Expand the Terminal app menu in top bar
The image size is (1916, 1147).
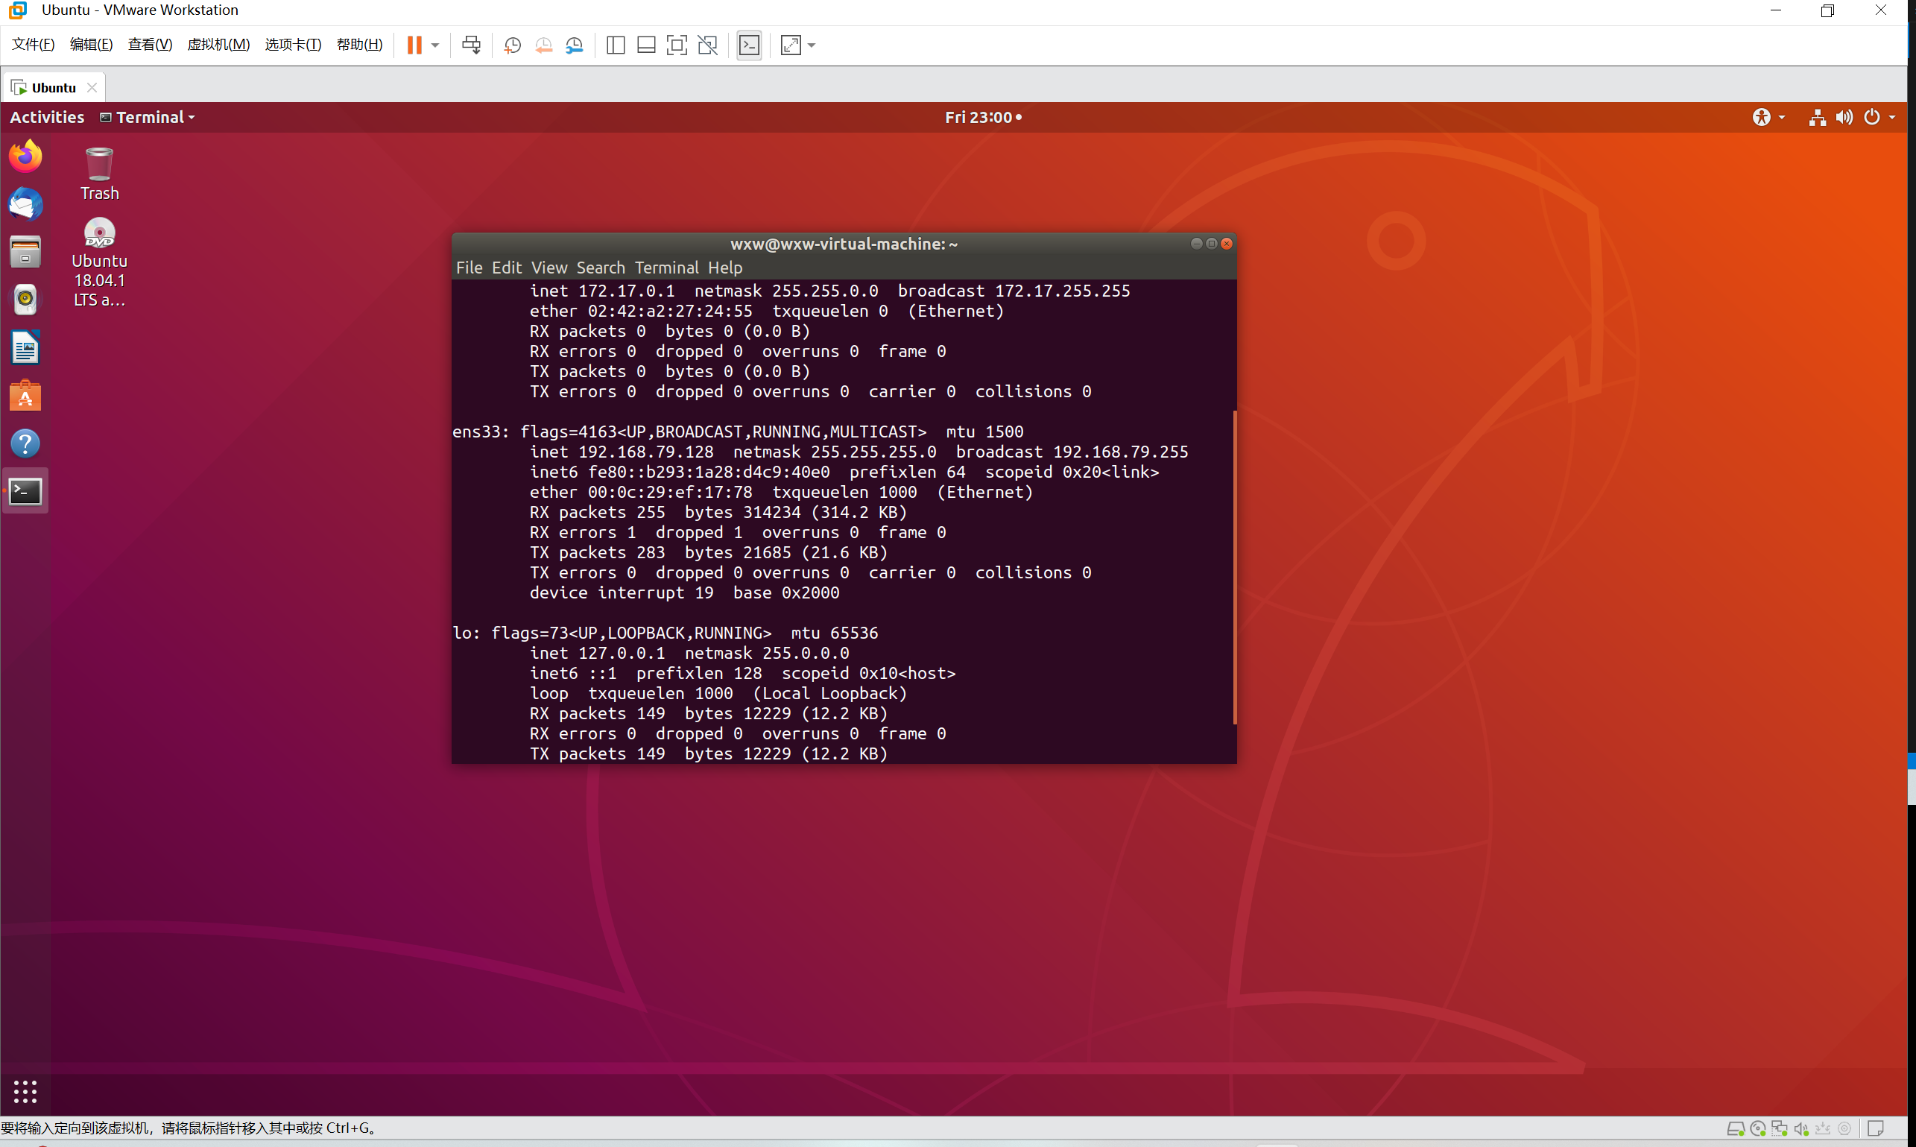point(148,117)
